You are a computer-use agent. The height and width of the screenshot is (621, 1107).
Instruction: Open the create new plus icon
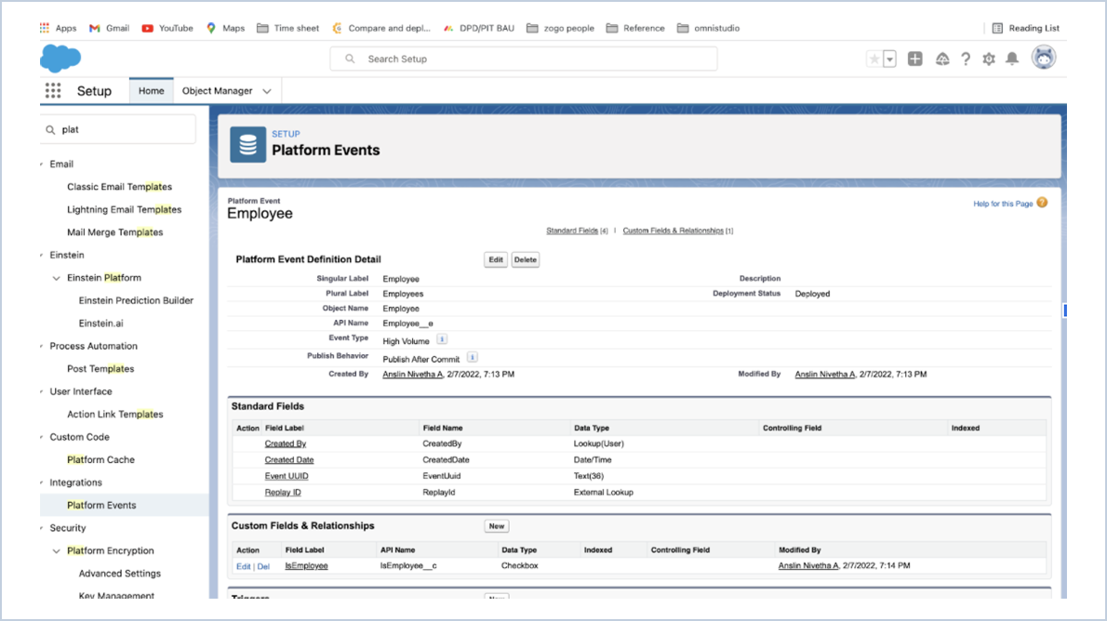[915, 58]
